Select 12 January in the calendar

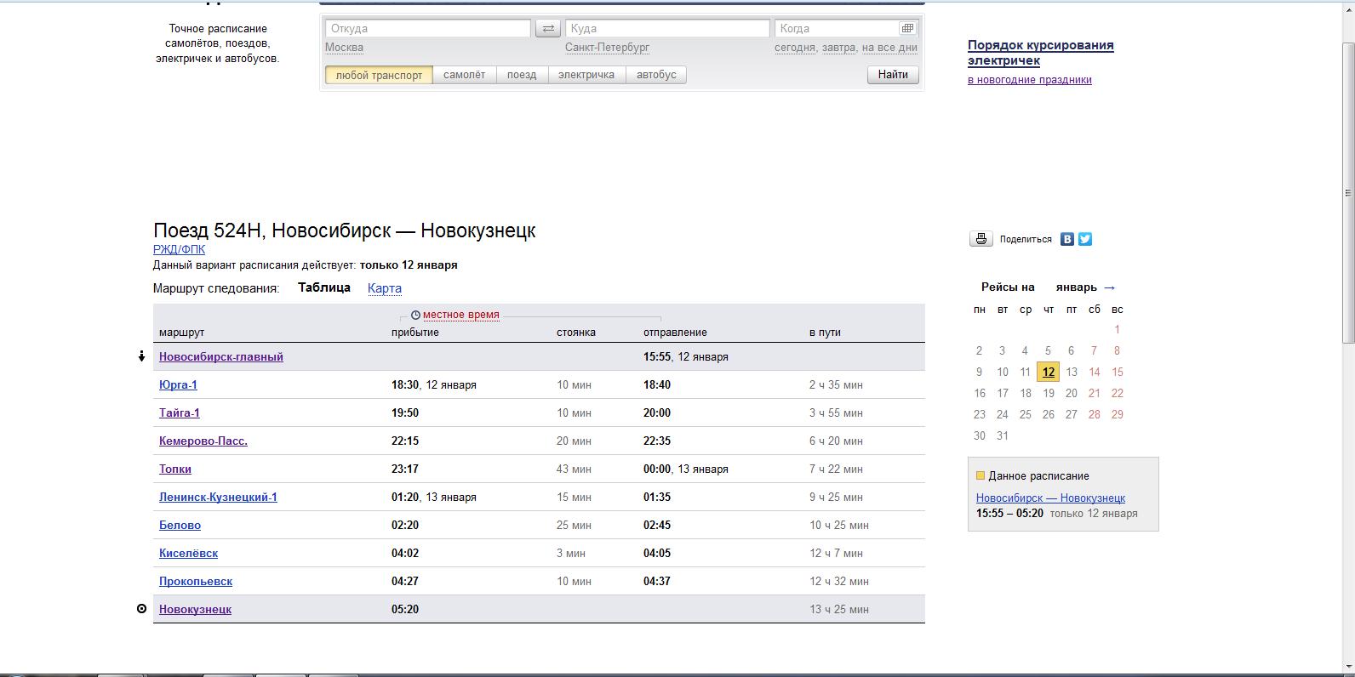1048,372
